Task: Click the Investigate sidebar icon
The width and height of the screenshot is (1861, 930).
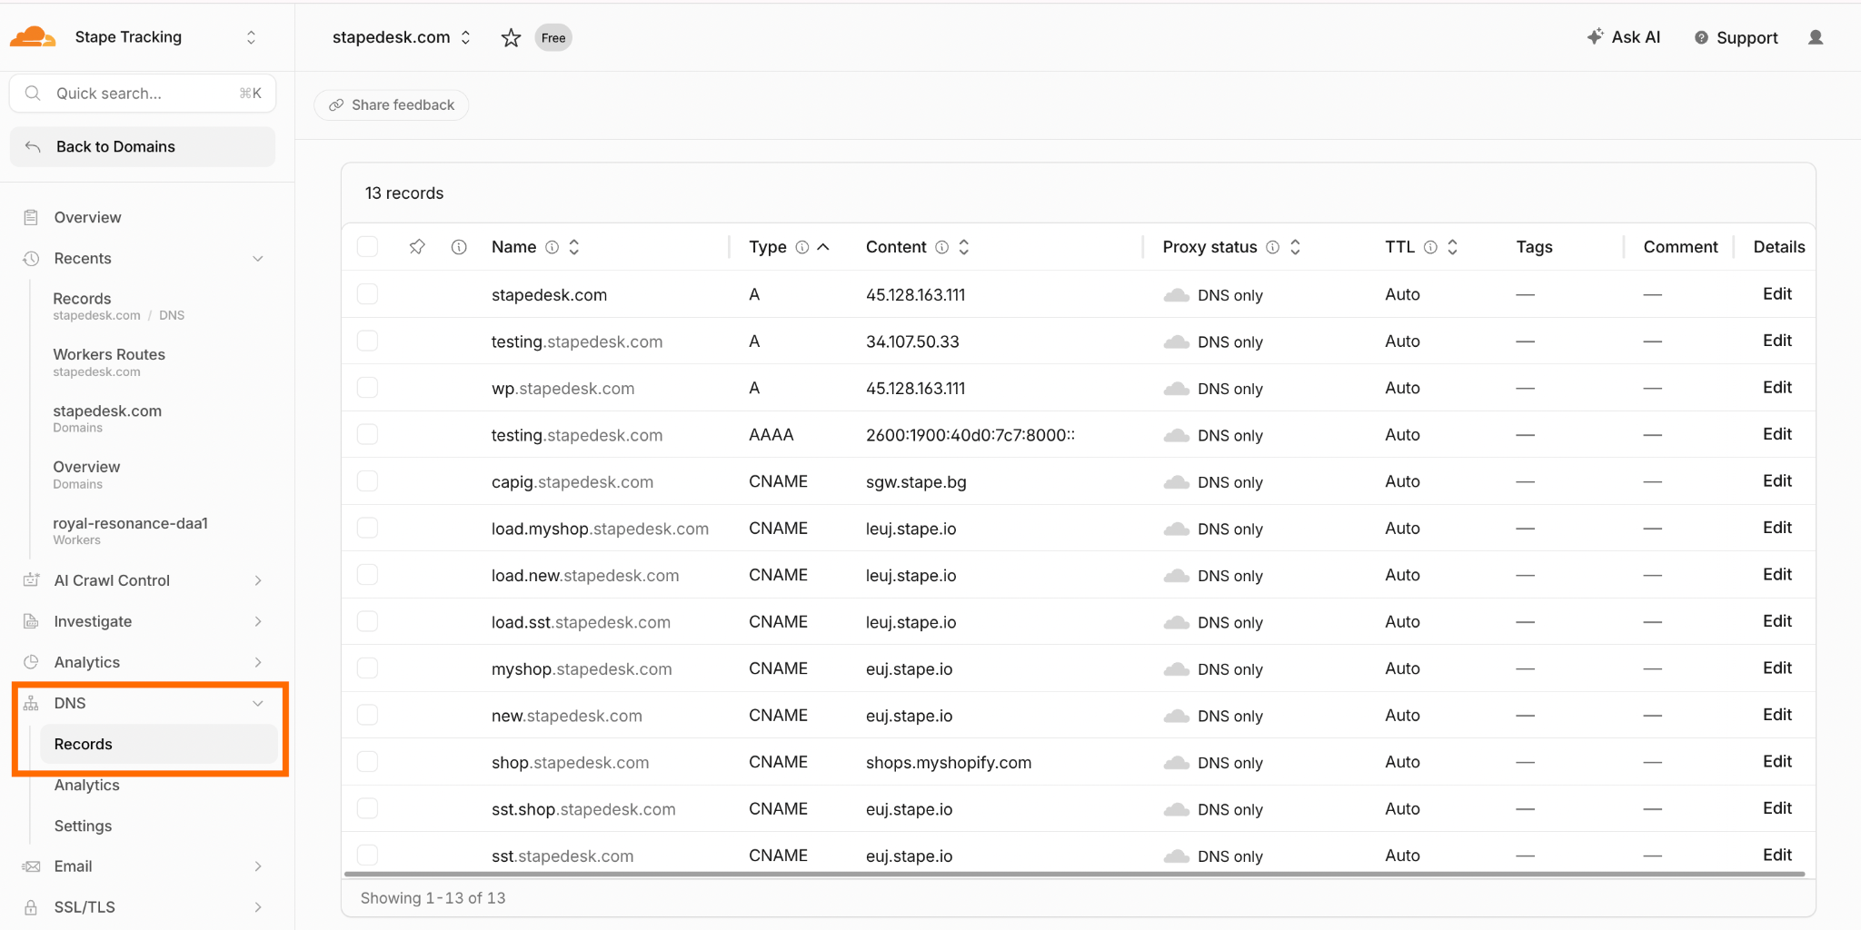Action: 31,621
